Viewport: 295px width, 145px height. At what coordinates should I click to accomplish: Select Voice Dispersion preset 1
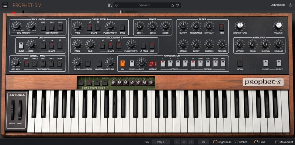click(81, 83)
